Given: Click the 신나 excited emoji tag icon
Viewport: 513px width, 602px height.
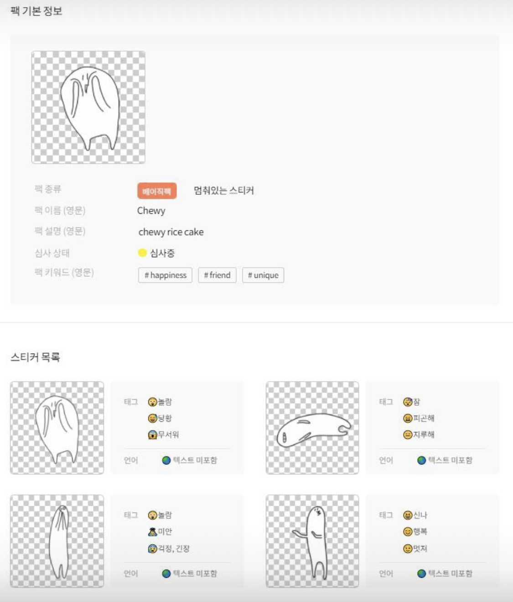Looking at the screenshot, I should pyautogui.click(x=408, y=515).
